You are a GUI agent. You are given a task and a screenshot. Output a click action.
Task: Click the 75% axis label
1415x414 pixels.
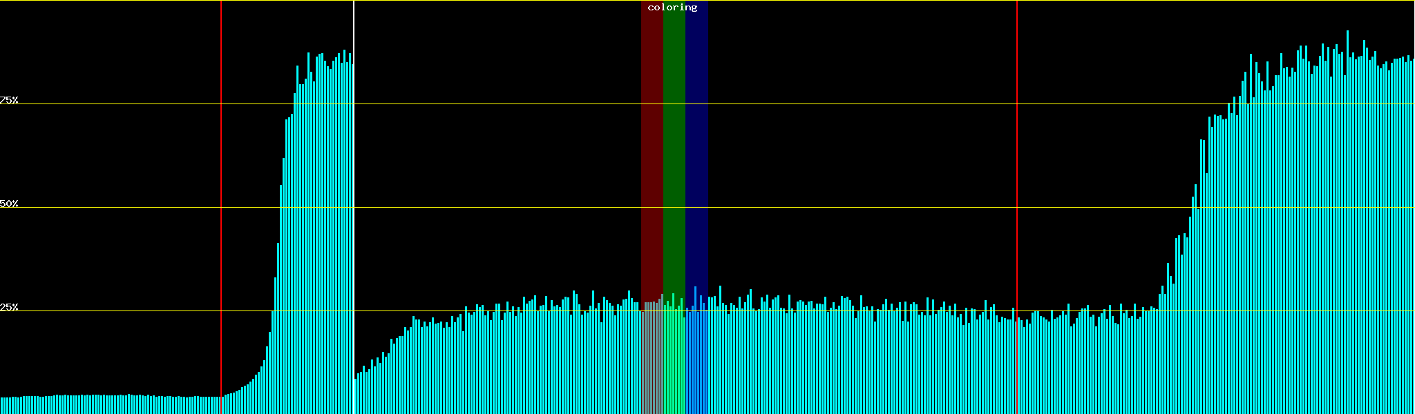[x=9, y=100]
